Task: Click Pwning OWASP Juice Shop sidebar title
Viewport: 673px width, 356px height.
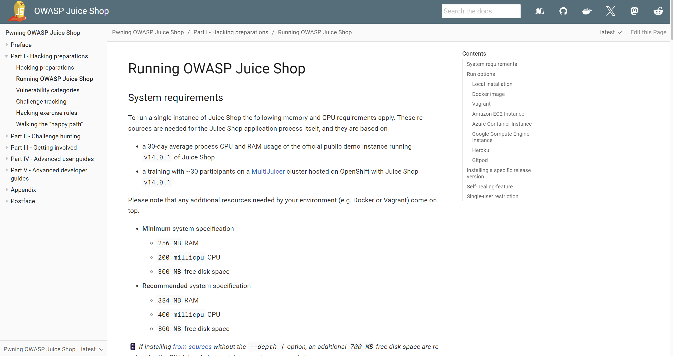Action: 43,33
